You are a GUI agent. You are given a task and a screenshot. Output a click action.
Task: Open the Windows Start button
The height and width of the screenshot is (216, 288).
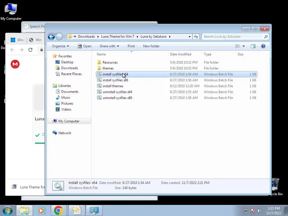pyautogui.click(x=7, y=210)
